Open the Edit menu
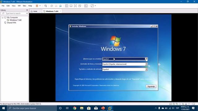This screenshot has width=198, height=111. coord(8,6)
